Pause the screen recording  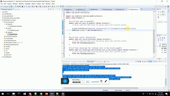[x=65, y=81]
